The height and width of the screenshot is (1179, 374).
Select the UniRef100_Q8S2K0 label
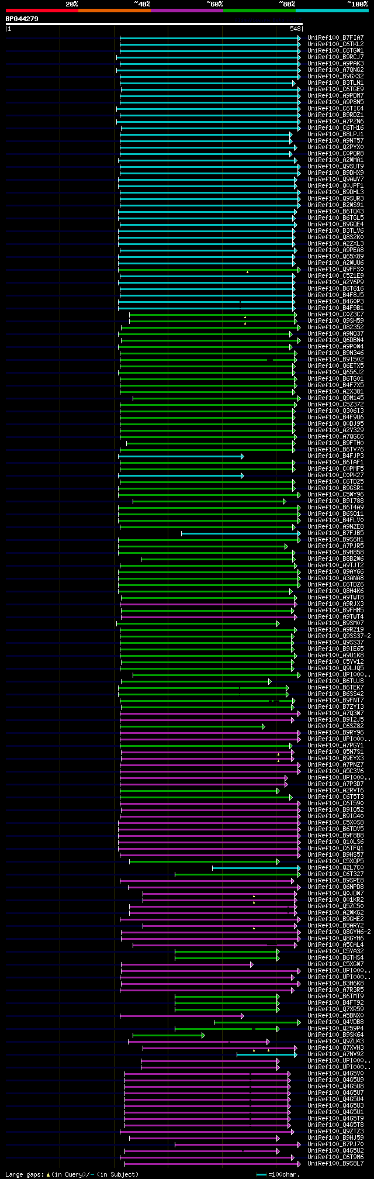(335, 237)
